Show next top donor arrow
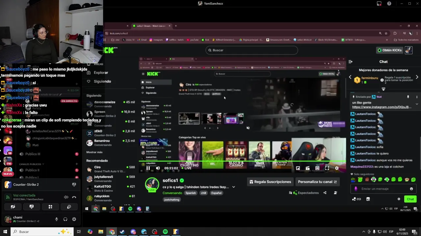 click(x=417, y=77)
